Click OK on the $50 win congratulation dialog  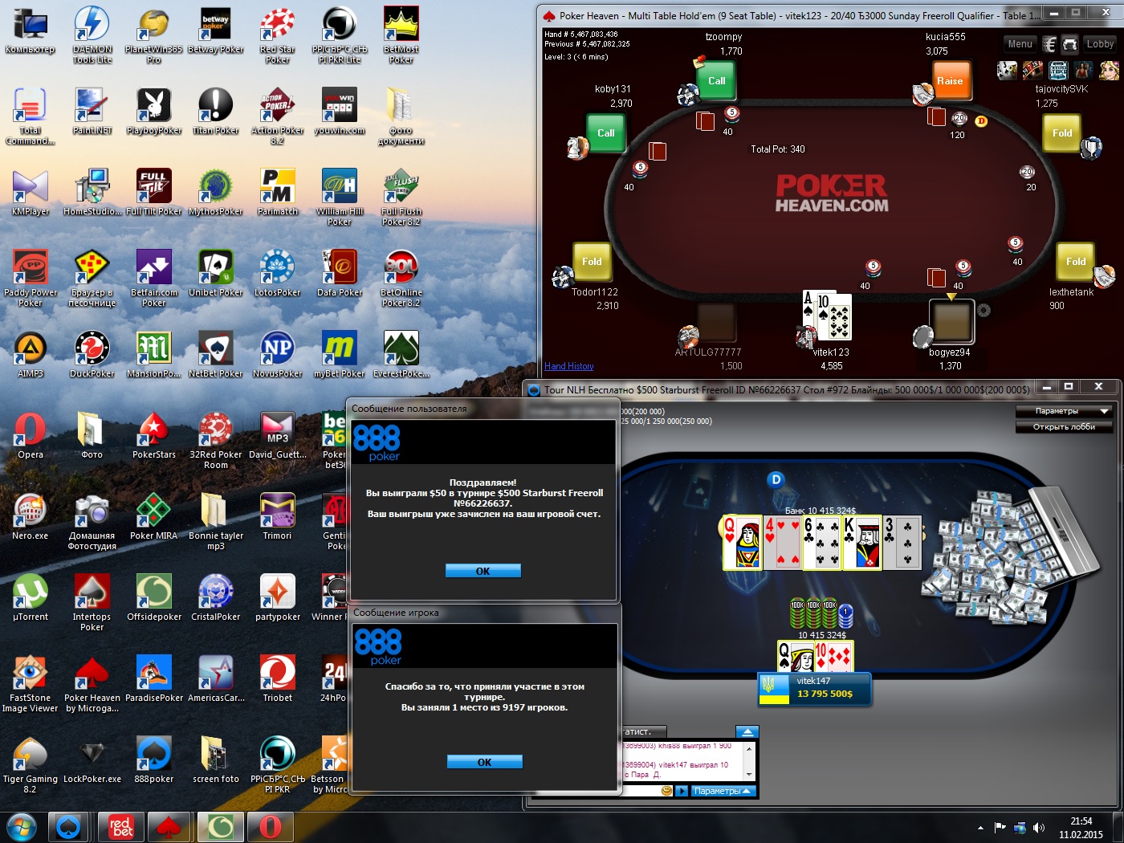(483, 571)
